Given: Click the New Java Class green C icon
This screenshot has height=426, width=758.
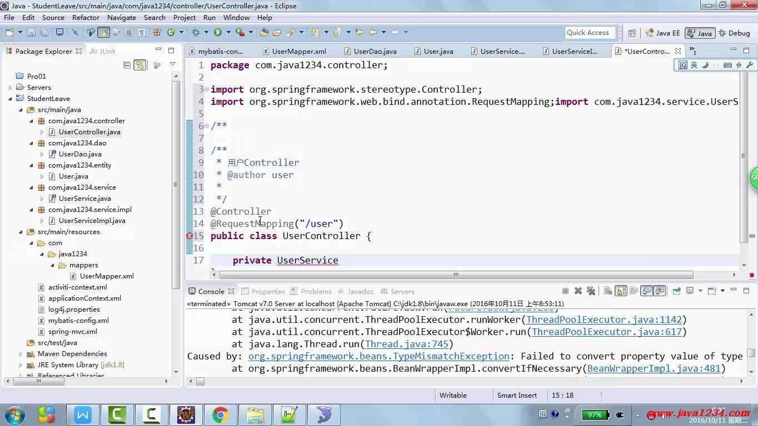Looking at the screenshot, I should point(171,32).
